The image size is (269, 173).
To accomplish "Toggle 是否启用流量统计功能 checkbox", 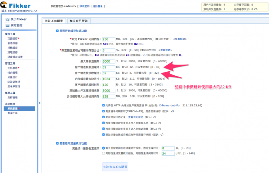I will pyautogui.click(x=57, y=143).
